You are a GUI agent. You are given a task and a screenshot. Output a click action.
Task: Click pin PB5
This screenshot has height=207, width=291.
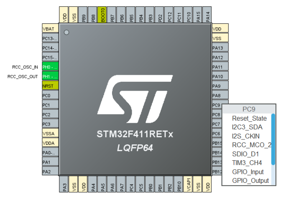pos(130,15)
